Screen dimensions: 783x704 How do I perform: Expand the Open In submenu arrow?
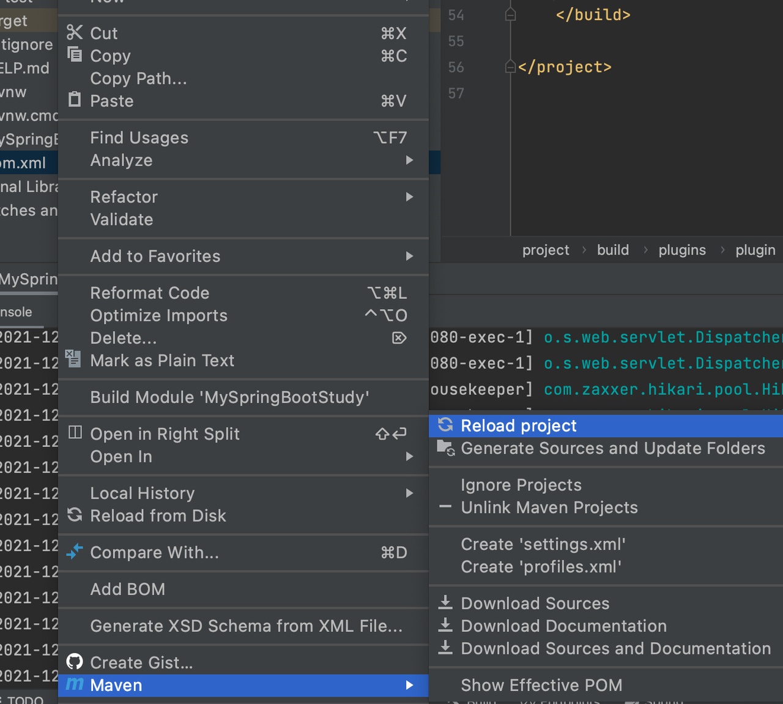pos(409,456)
